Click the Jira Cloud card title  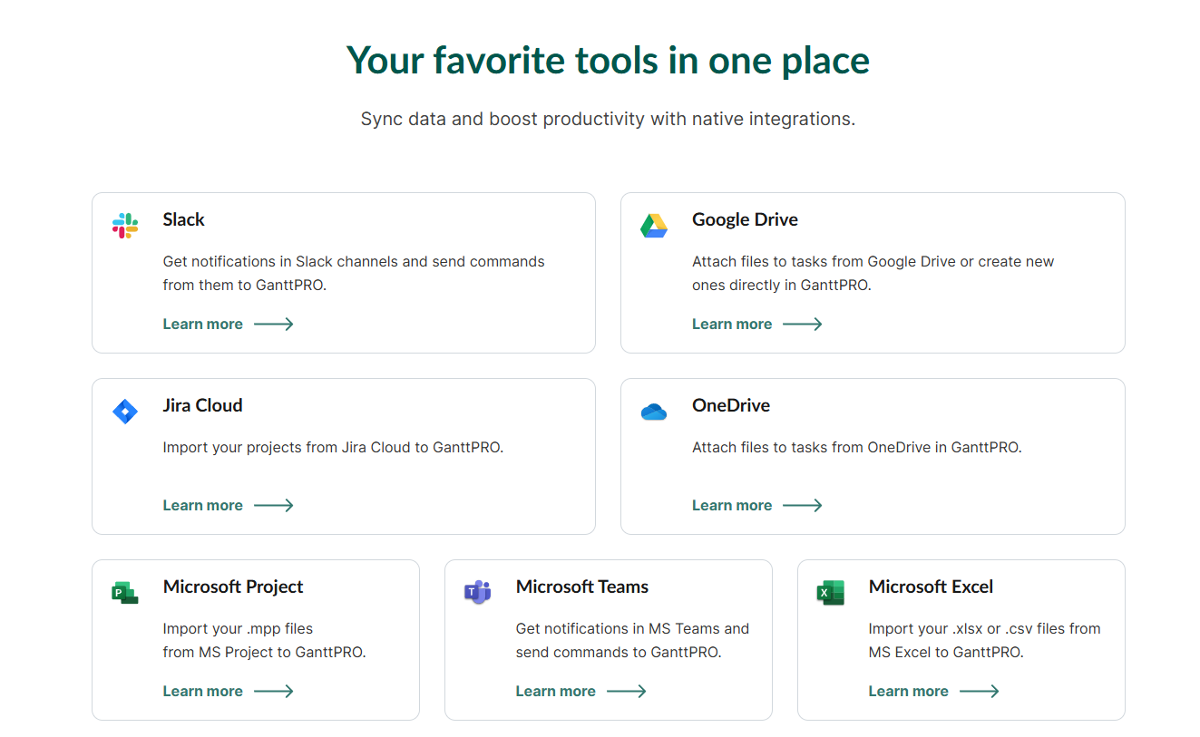pos(203,405)
